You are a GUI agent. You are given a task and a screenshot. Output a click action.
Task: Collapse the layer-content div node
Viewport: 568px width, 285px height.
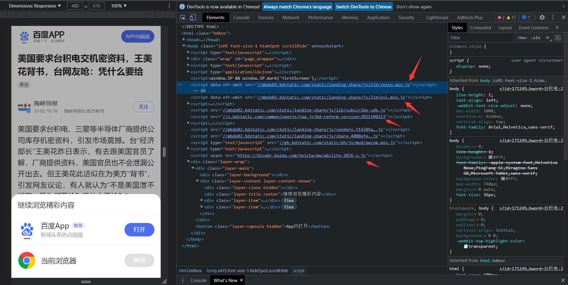197,181
